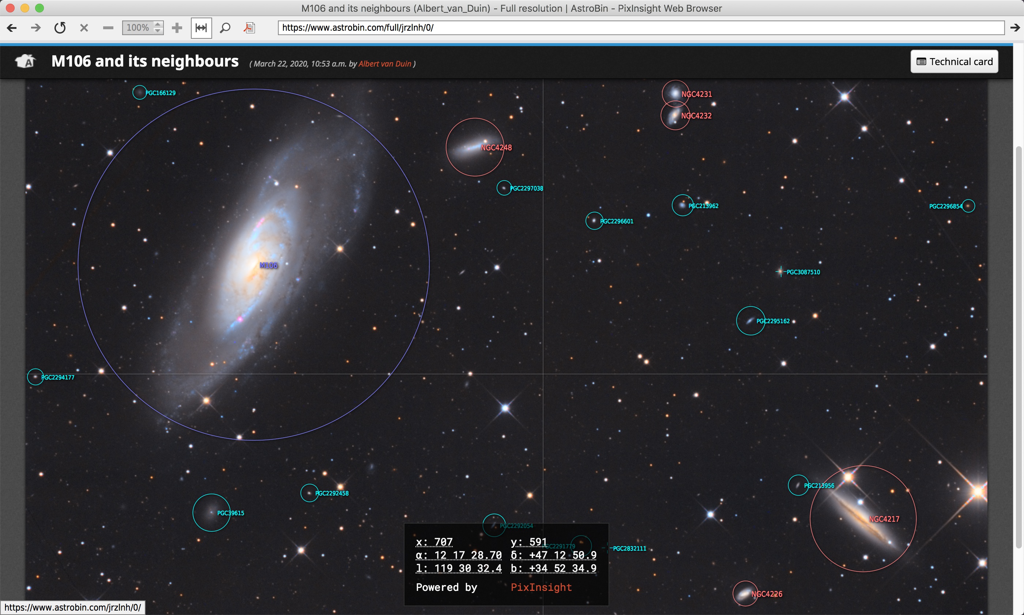1024x615 pixels.
Task: Click the PGC166129 label
Action: (x=161, y=93)
